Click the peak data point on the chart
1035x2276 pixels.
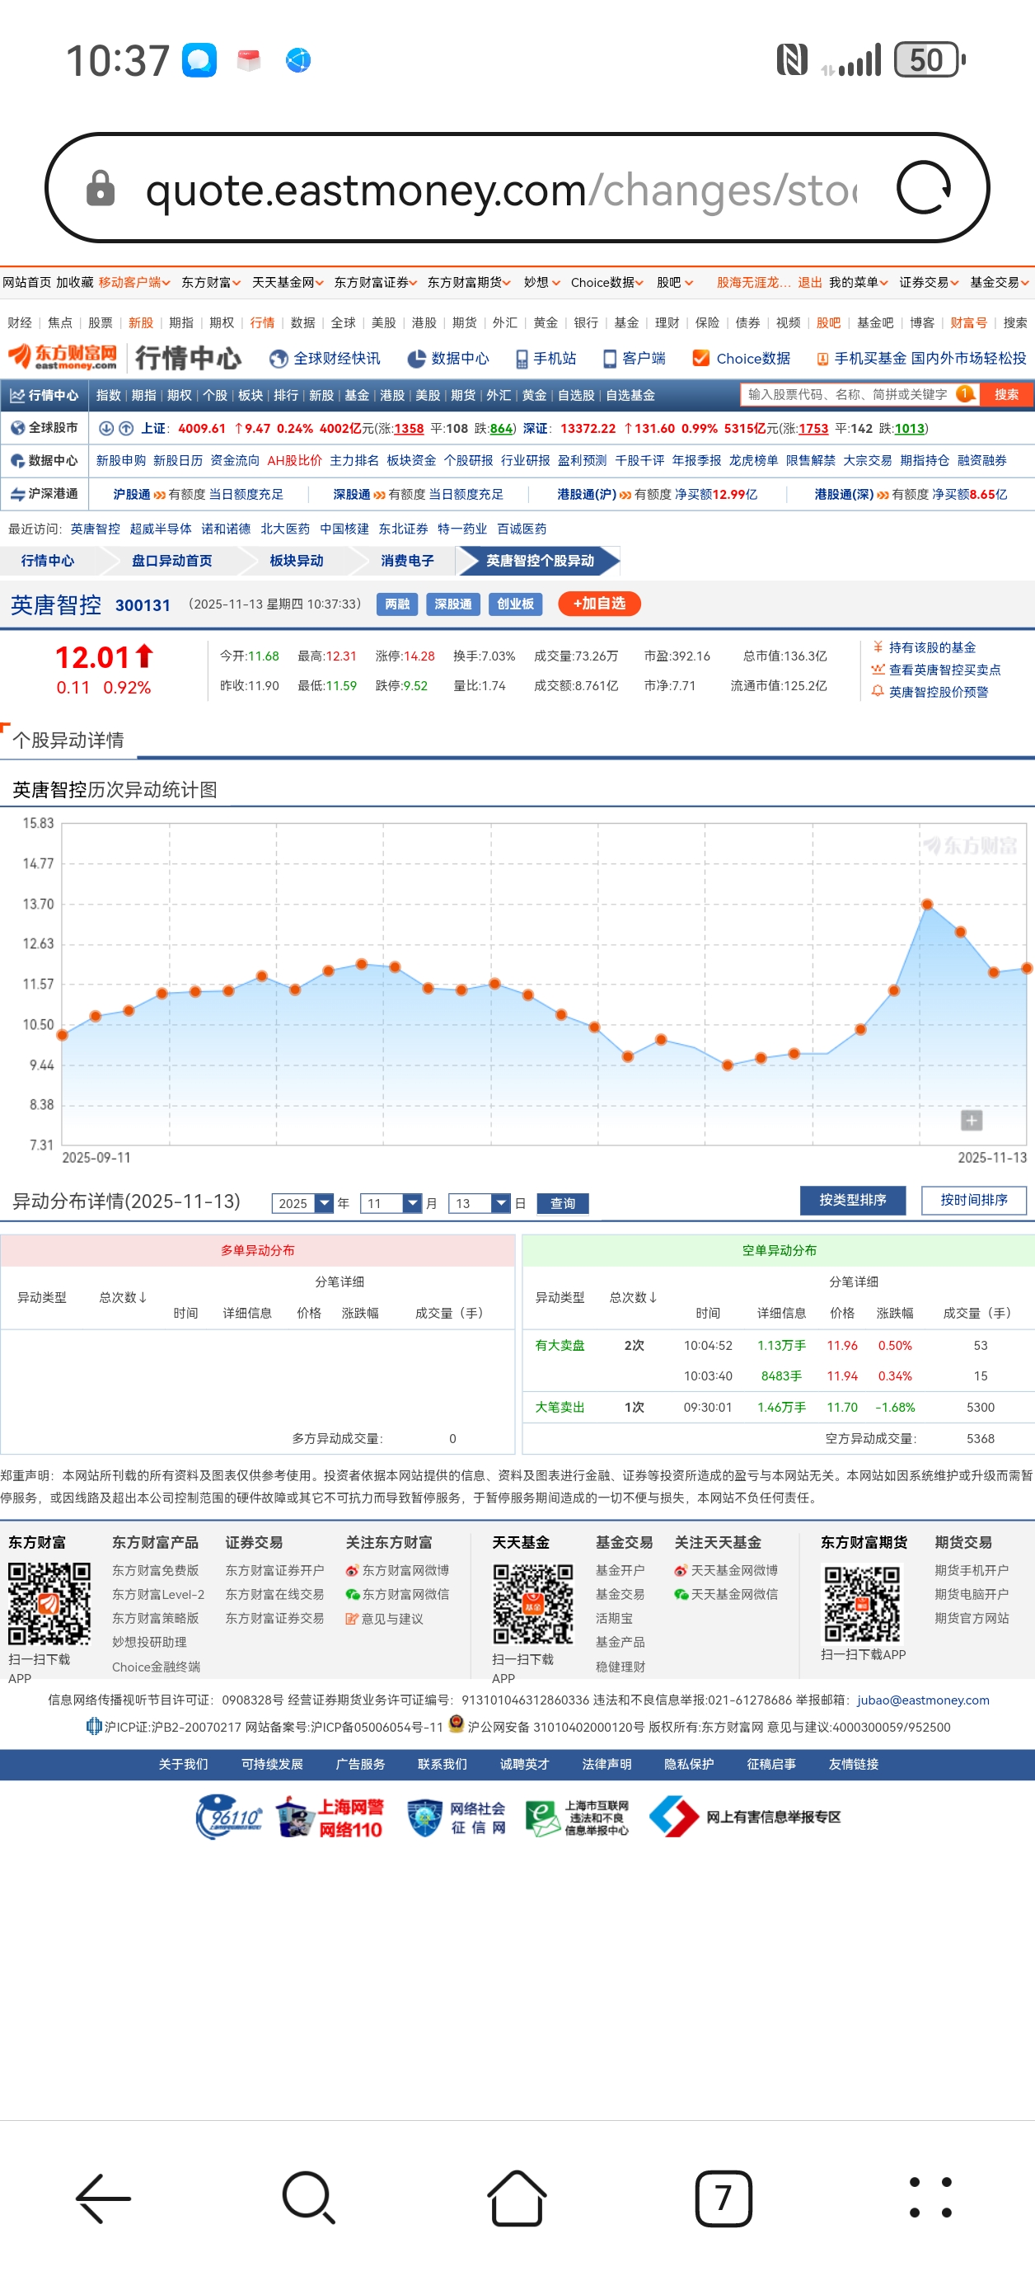point(926,904)
